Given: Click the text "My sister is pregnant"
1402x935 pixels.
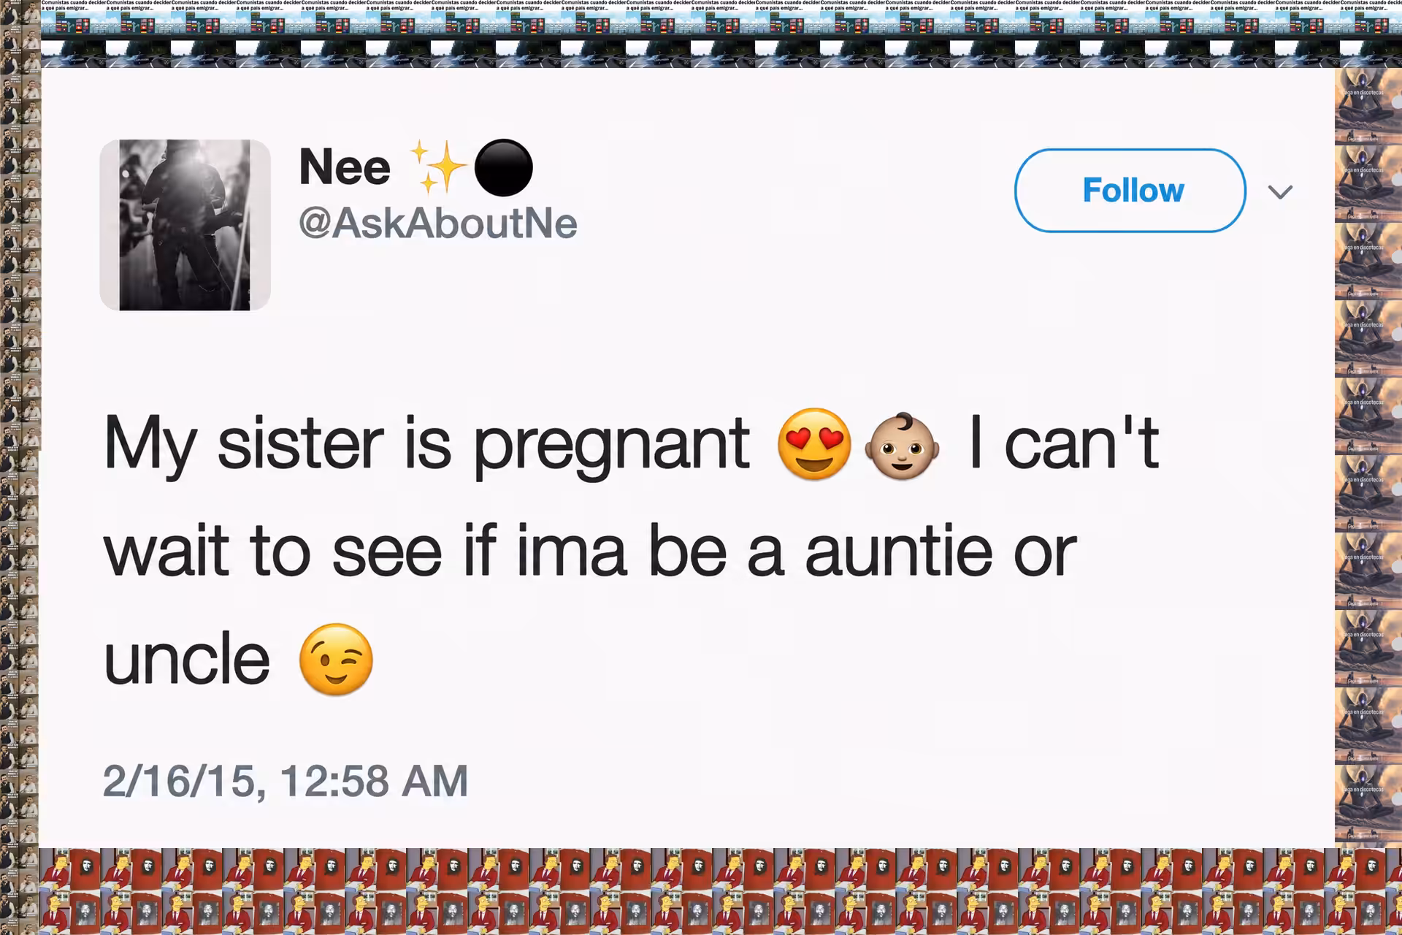Looking at the screenshot, I should click(426, 446).
